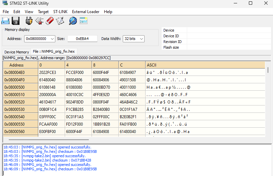The width and height of the screenshot is (273, 176).
Task: Select address row 0x08000550
Action: pyautogui.click(x=20, y=124)
